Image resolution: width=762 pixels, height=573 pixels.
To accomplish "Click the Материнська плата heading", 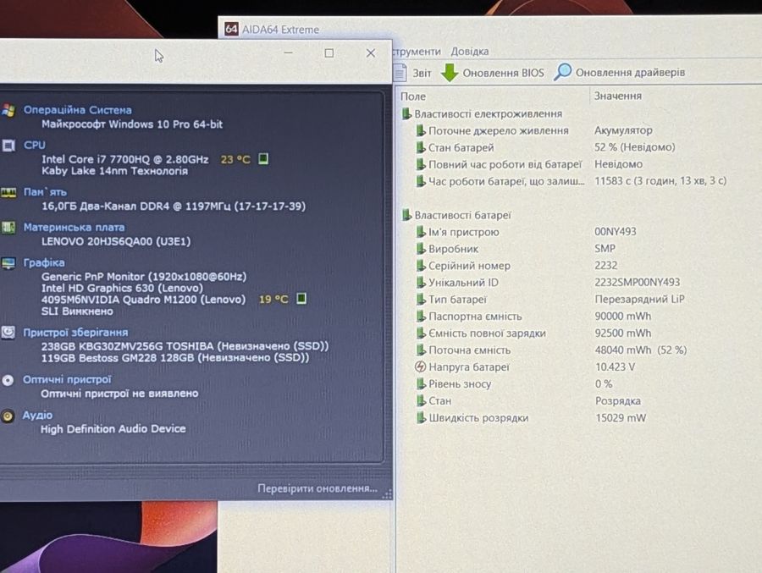I will tap(74, 227).
